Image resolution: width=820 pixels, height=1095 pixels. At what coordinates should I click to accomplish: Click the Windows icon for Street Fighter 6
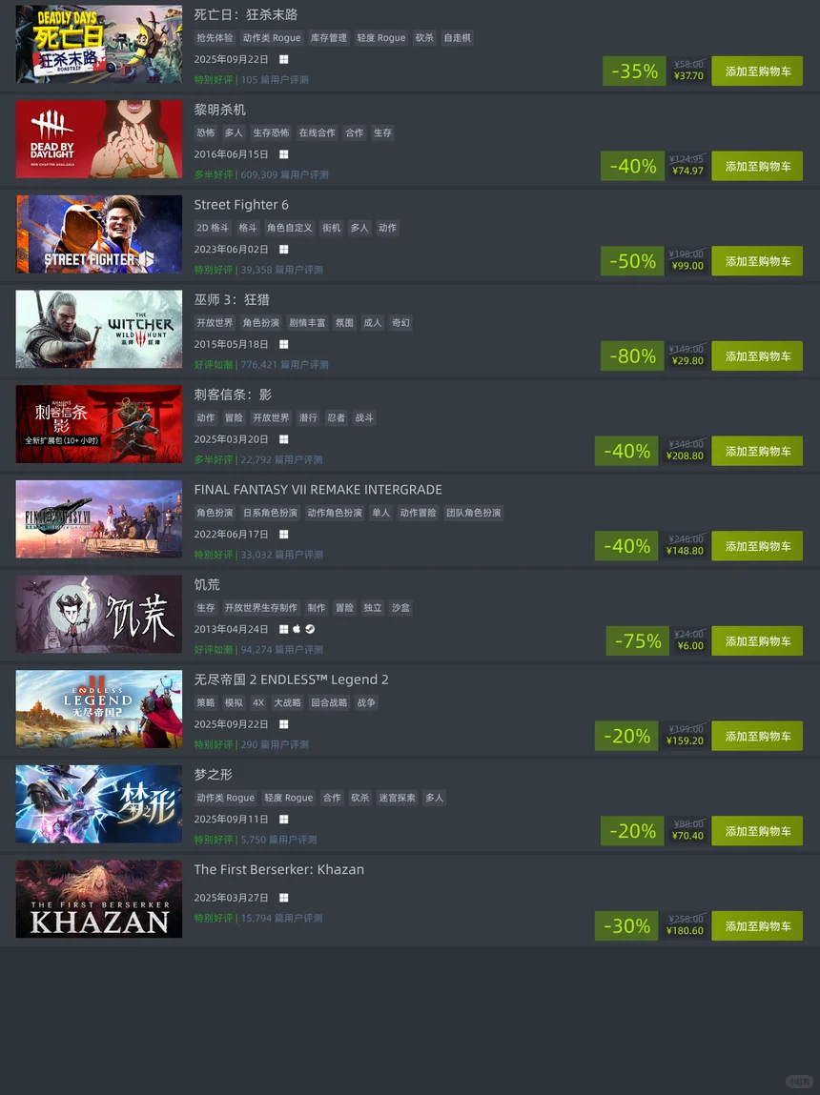click(283, 250)
